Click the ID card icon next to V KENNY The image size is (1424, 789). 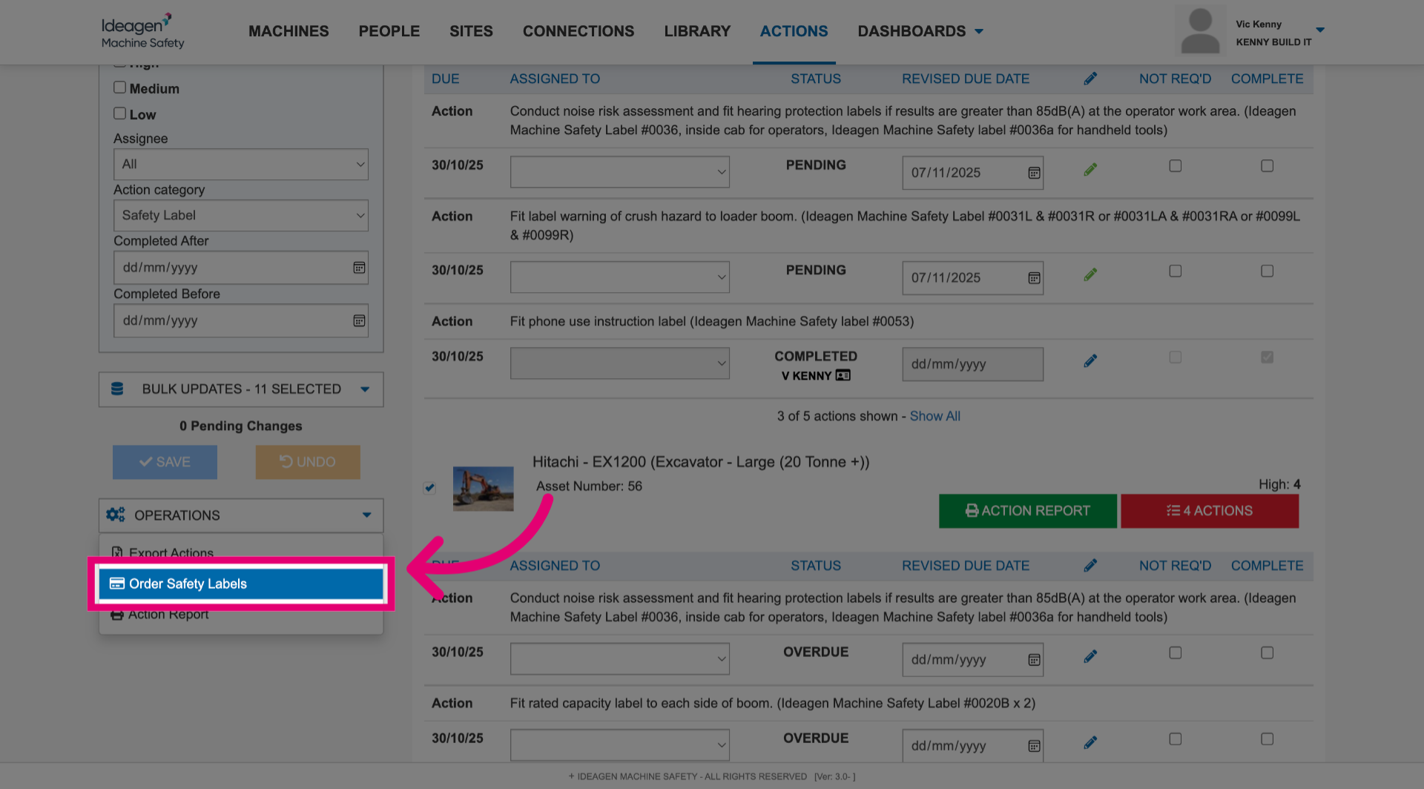tap(843, 375)
